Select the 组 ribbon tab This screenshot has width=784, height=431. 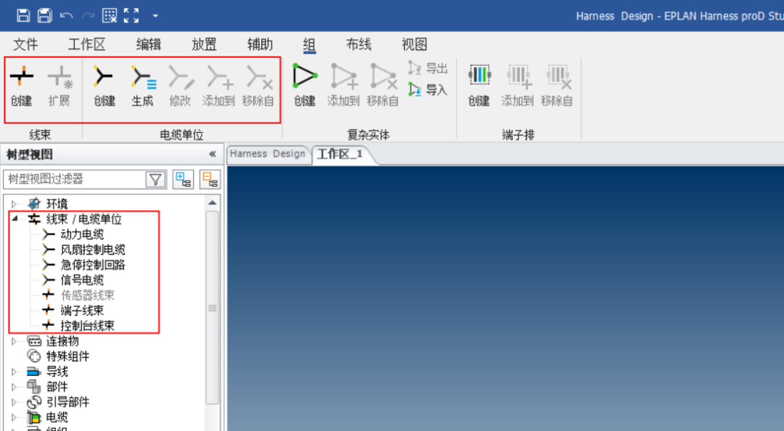[x=309, y=44]
